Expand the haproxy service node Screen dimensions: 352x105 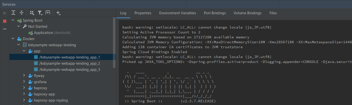coord(25,88)
